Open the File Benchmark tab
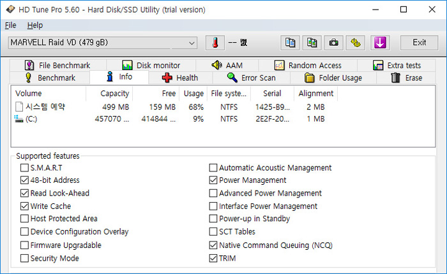The height and width of the screenshot is (274, 447). (58, 66)
